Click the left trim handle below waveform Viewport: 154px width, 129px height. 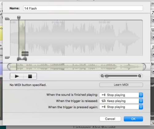(19, 59)
